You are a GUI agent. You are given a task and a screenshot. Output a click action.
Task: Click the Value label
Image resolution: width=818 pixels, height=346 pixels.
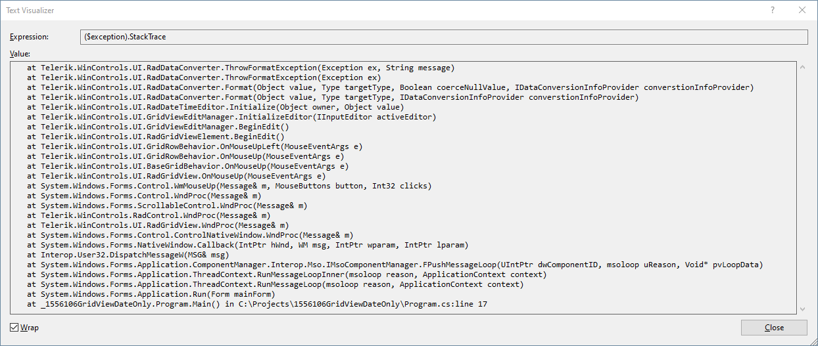(x=20, y=53)
